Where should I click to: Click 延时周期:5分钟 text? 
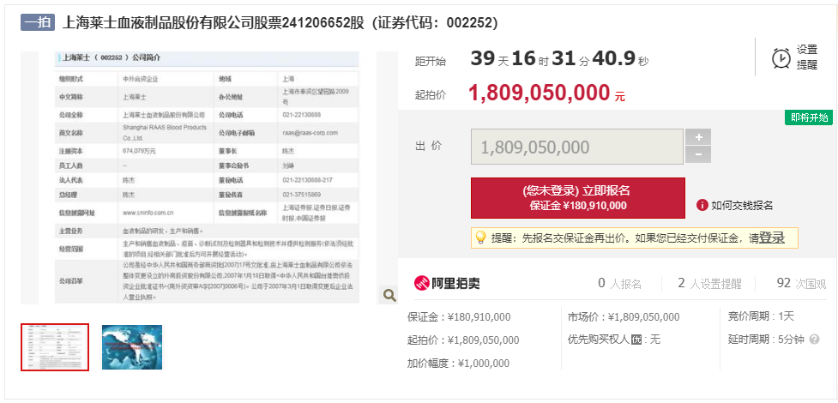[766, 340]
